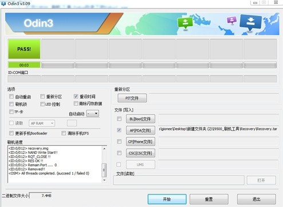Click the green download icon in banner
This screenshot has height=207, width=283.
185,23
